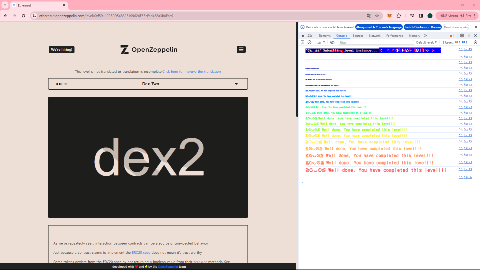Viewport: 480px width, 270px height.
Task: Dismiss the DevTools language infobar
Action: 476,27
